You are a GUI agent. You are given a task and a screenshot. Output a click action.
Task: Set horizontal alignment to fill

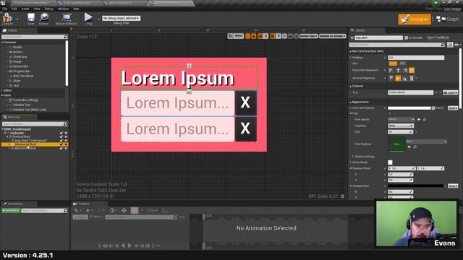click(412, 70)
